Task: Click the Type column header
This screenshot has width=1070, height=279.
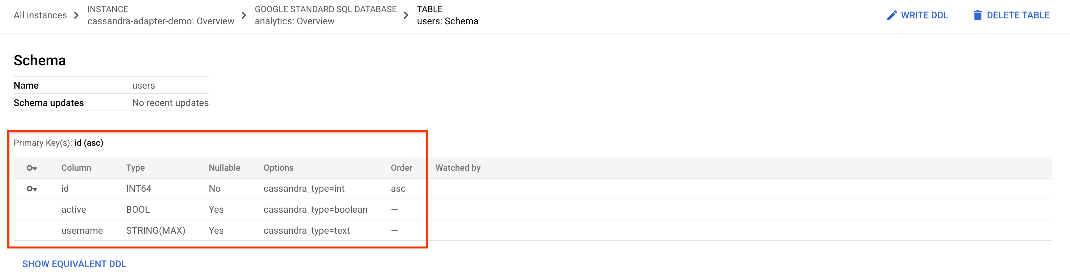Action: tap(135, 168)
